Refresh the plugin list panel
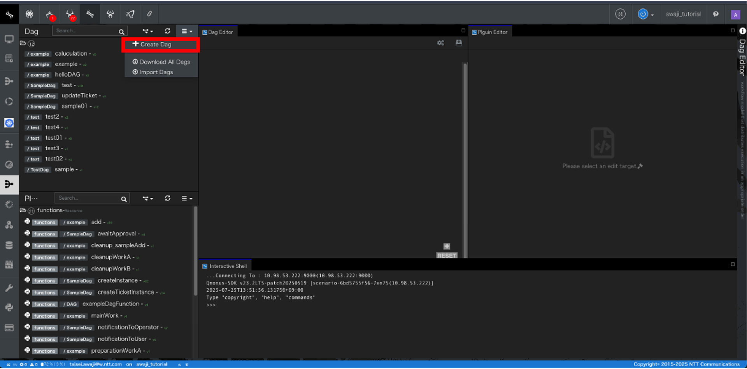This screenshot has height=369, width=747. coord(167,199)
